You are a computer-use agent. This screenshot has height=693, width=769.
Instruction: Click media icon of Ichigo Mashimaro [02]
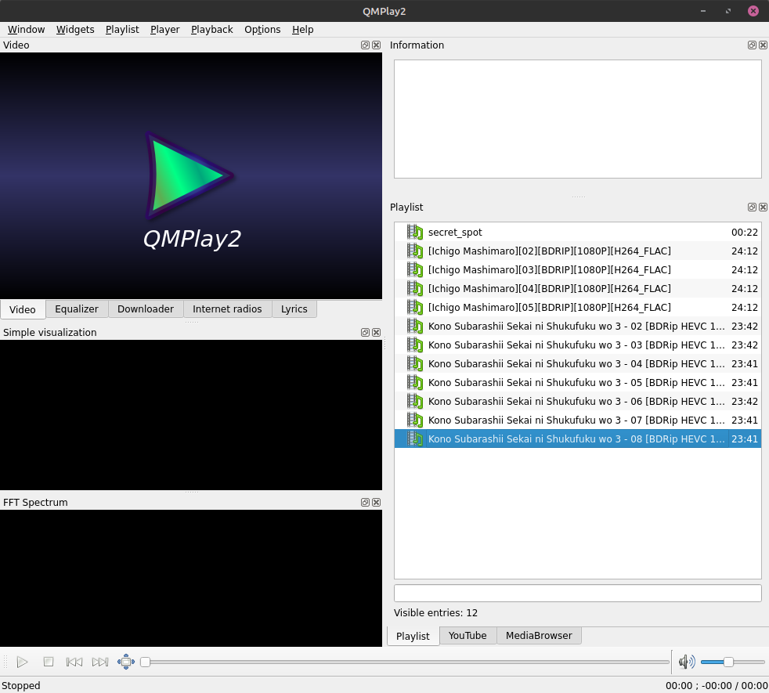[415, 251]
